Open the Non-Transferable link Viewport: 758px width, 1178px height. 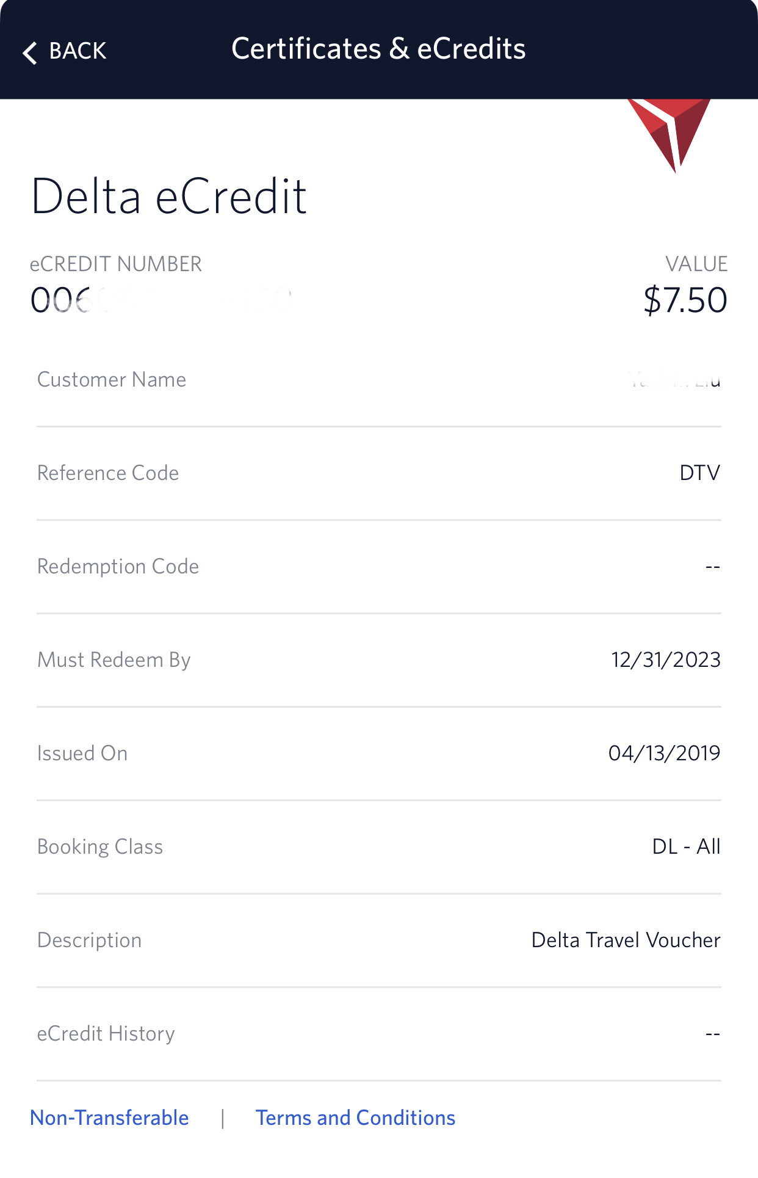point(109,1118)
